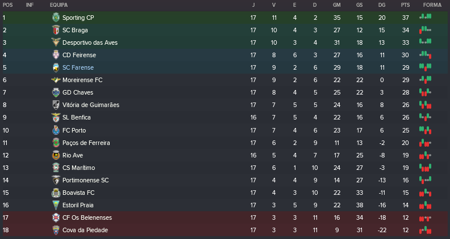Sort table by the PTS column header

click(x=405, y=5)
